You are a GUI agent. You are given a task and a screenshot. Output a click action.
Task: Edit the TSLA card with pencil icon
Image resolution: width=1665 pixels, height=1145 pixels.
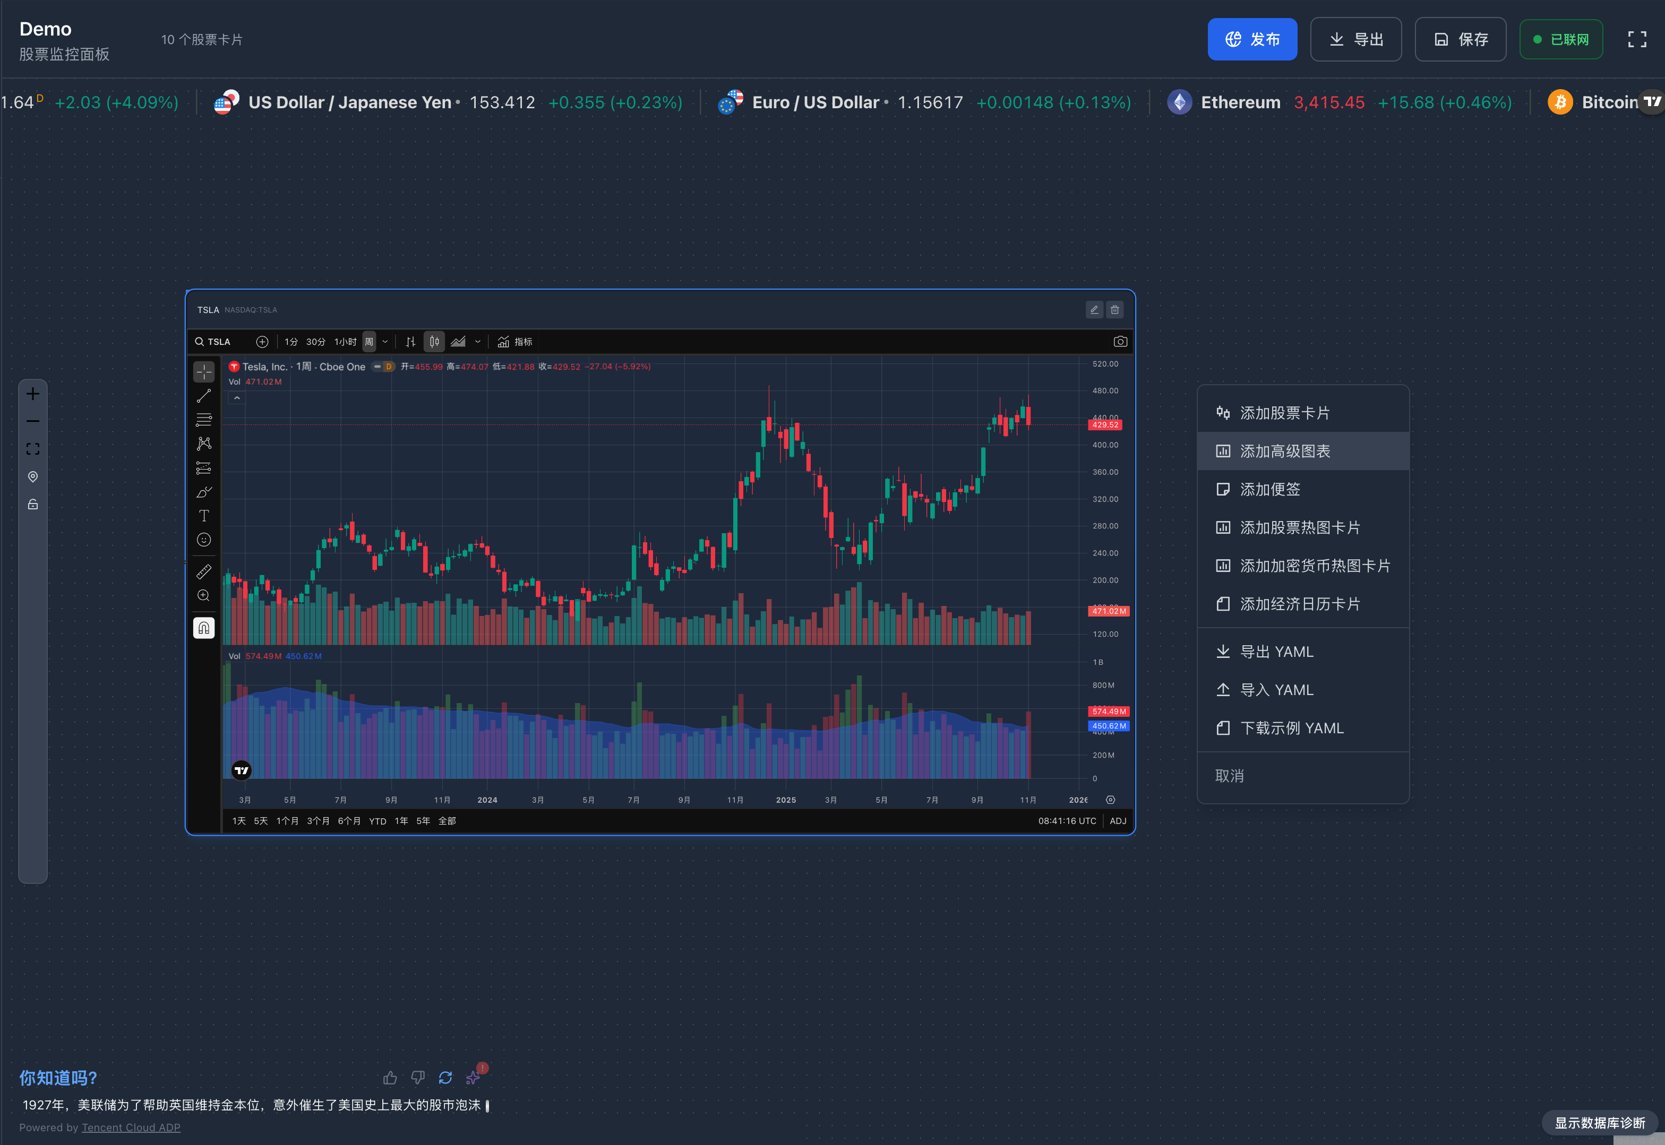click(x=1094, y=310)
